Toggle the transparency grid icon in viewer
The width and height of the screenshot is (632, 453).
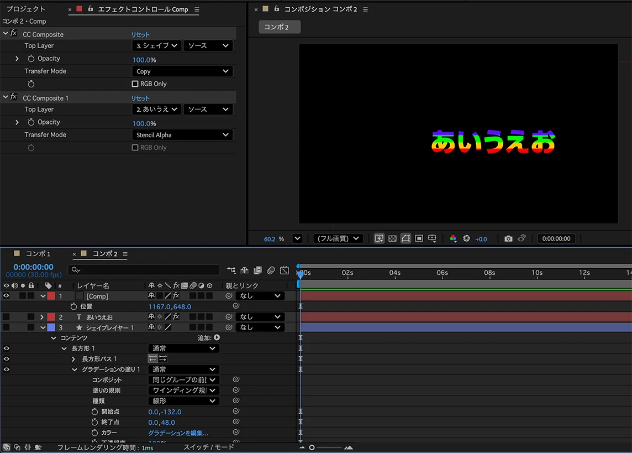tap(392, 239)
